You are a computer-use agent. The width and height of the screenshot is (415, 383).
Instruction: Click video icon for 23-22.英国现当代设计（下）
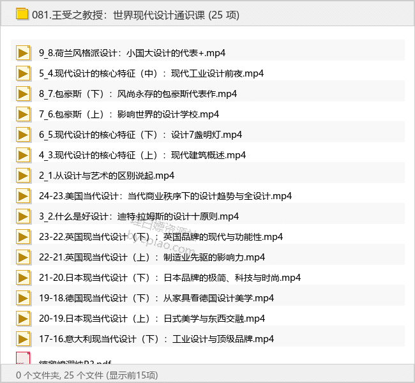[x=23, y=237]
